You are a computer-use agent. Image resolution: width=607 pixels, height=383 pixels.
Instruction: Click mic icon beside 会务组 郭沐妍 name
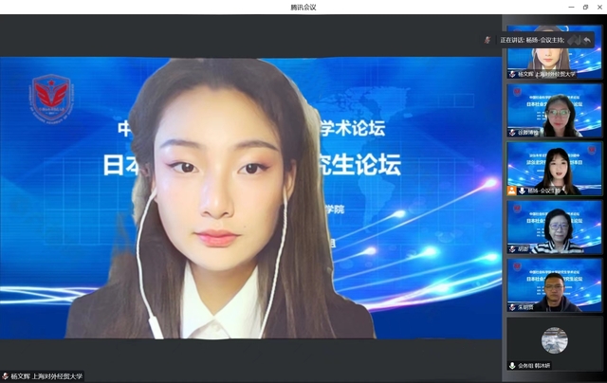pos(513,365)
